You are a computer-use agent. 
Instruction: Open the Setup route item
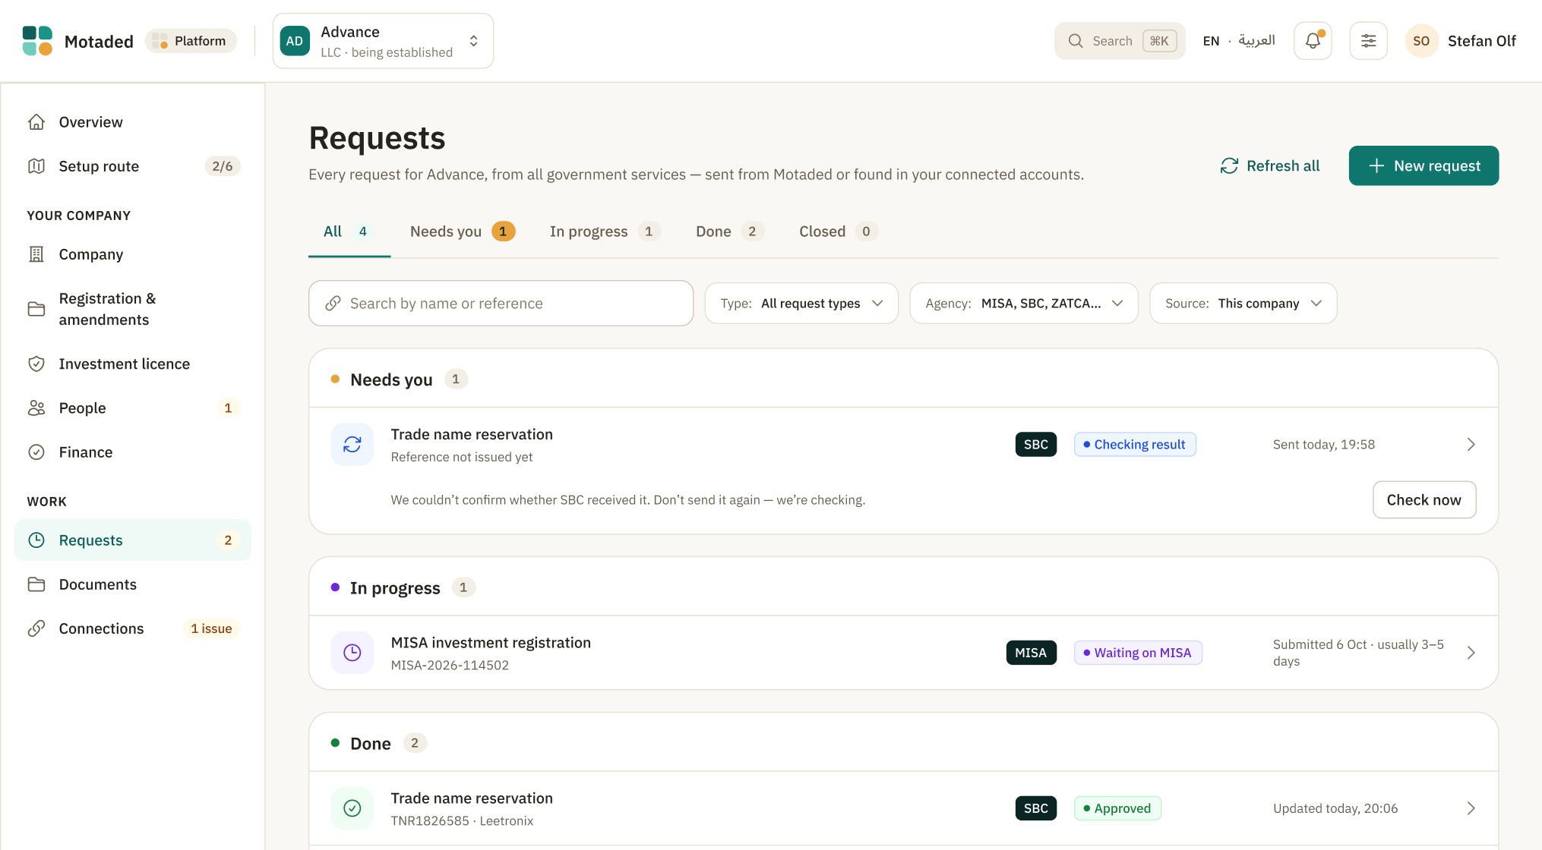[133, 166]
